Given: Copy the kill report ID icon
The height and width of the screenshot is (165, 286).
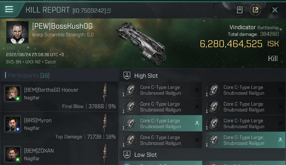Looking at the screenshot, I should 109,11.
